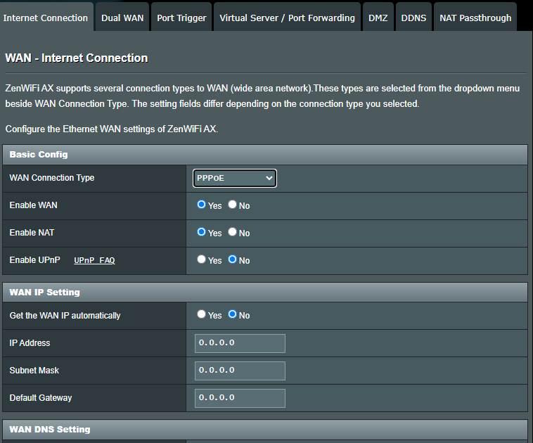This screenshot has width=533, height=443.
Task: Click the Get the WAN IP automatically label
Action: [65, 316]
